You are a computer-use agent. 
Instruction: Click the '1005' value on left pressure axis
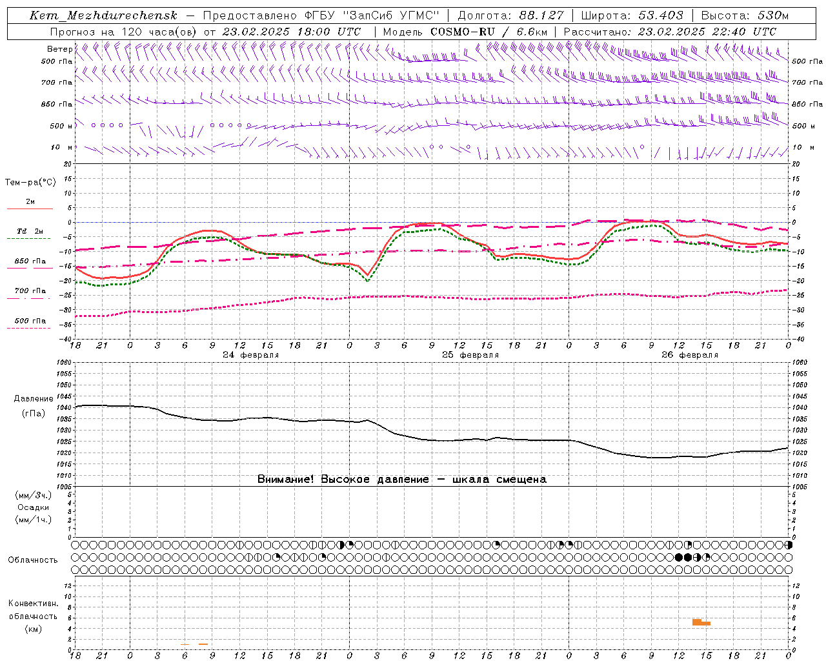coord(66,487)
